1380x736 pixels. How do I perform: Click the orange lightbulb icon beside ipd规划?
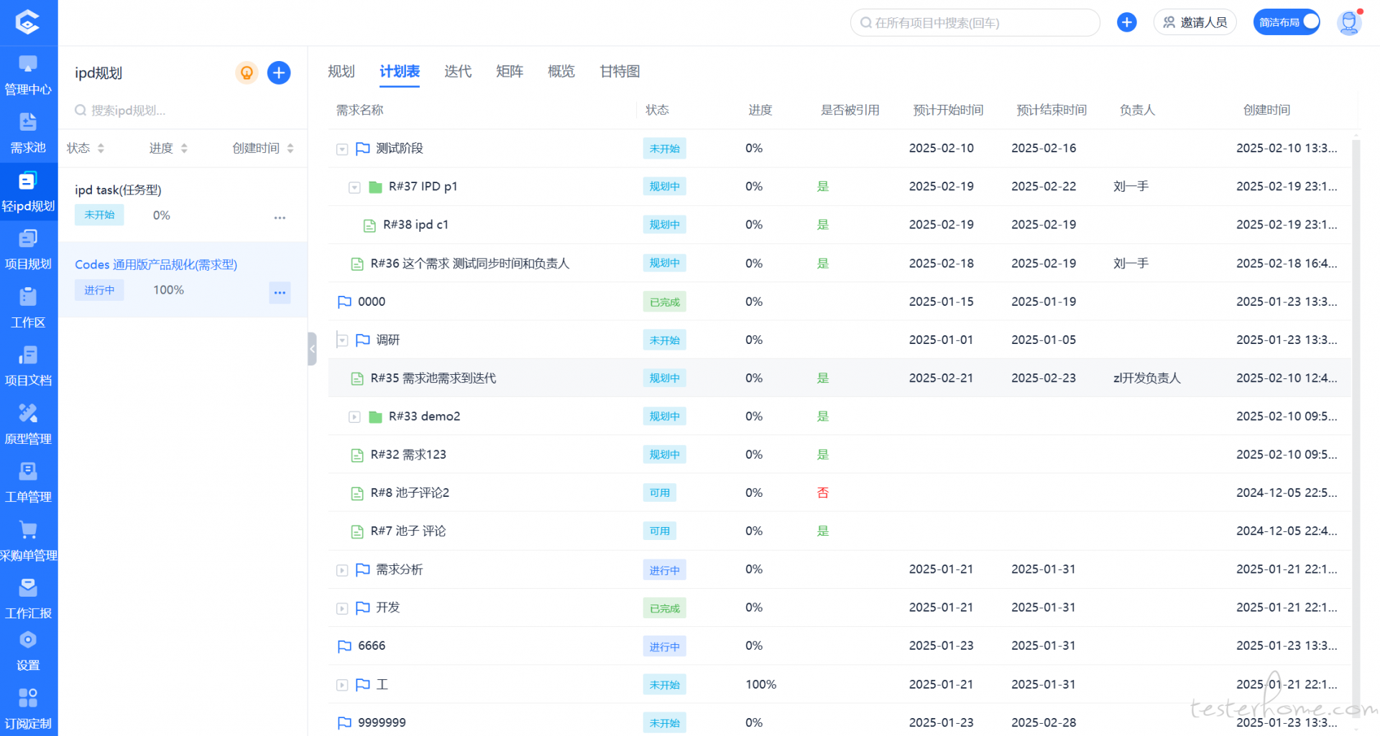[247, 73]
